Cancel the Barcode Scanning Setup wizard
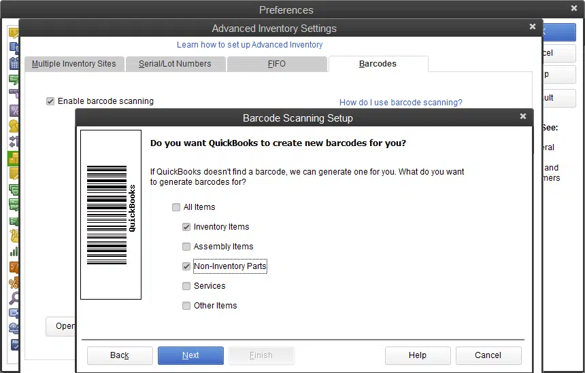The image size is (585, 373). coord(488,355)
